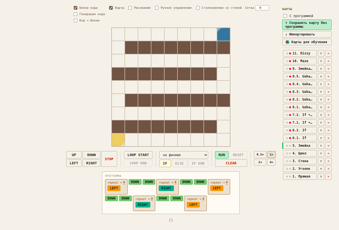
Task: Set speed to 2×
Action: (260, 162)
